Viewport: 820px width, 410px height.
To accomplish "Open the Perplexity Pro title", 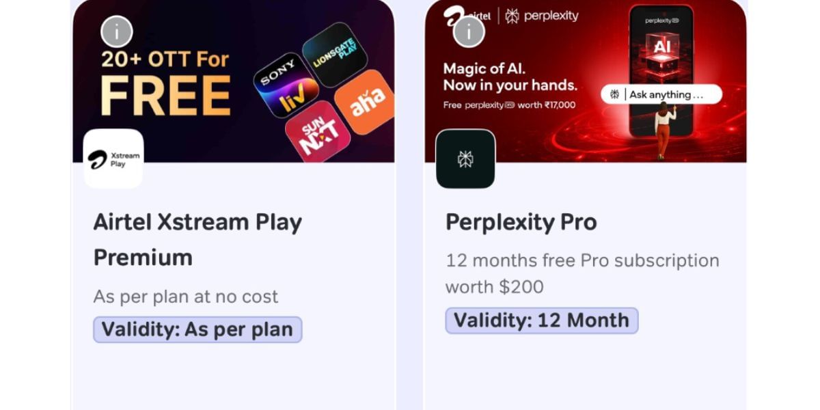I will pyautogui.click(x=521, y=222).
